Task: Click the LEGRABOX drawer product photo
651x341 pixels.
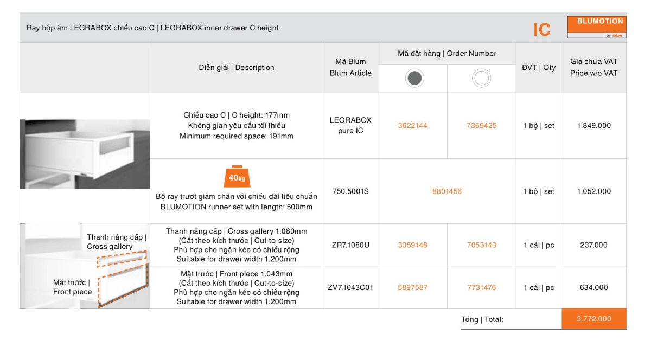Action: click(x=85, y=154)
